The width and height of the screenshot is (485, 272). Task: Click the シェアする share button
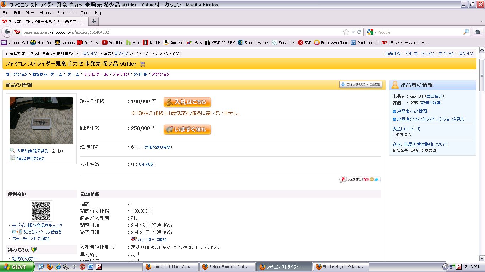[360, 180]
